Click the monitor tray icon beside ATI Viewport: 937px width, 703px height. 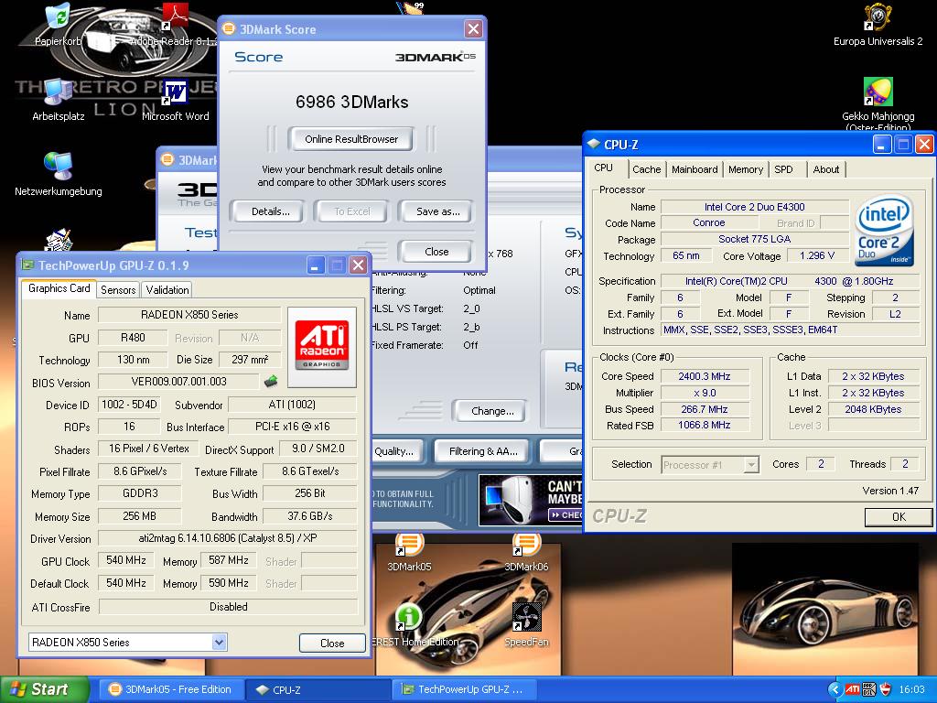pyautogui.click(x=869, y=689)
